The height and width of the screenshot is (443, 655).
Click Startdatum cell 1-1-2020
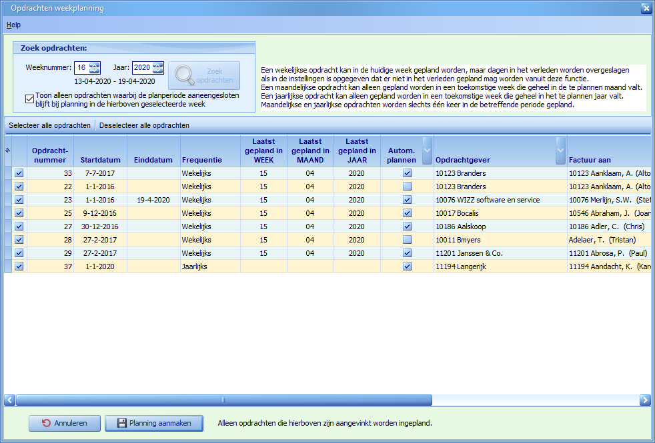100,266
